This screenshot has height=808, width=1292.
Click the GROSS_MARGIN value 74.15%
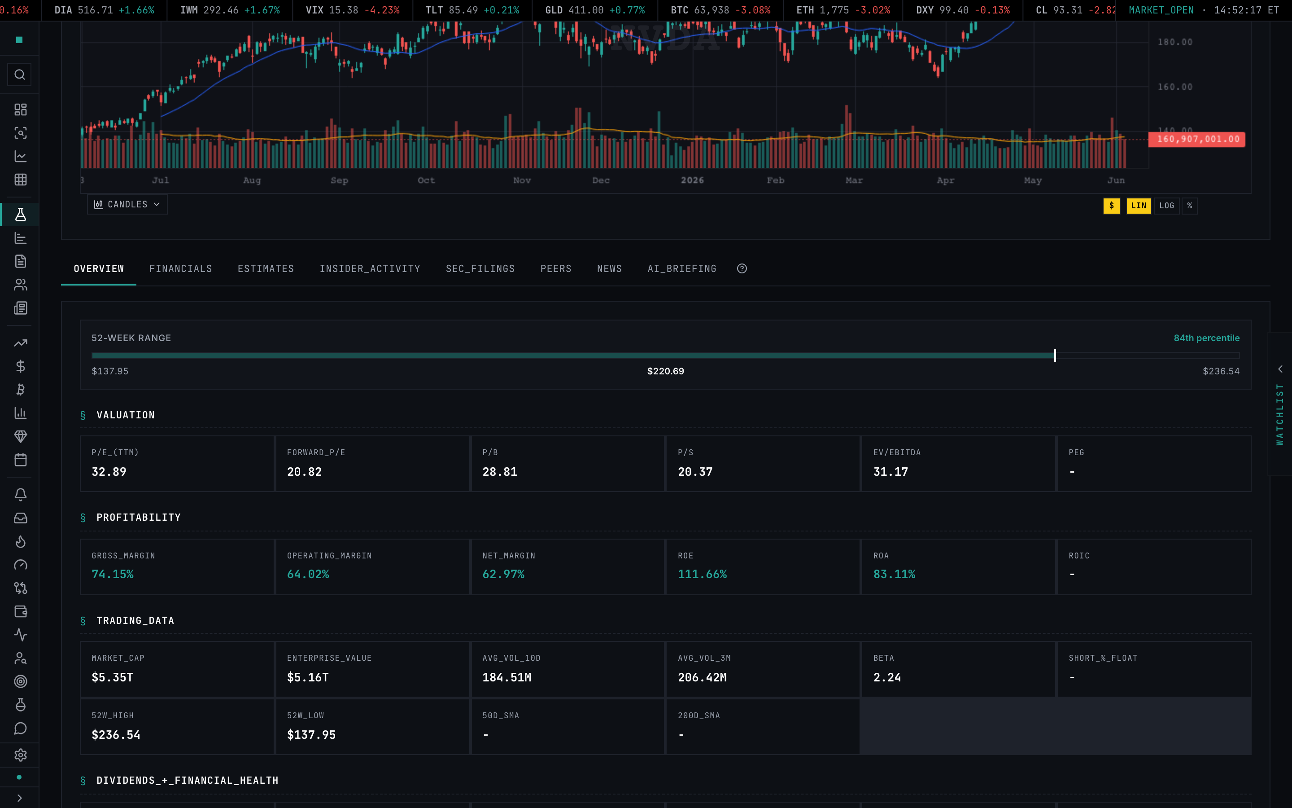tap(113, 575)
